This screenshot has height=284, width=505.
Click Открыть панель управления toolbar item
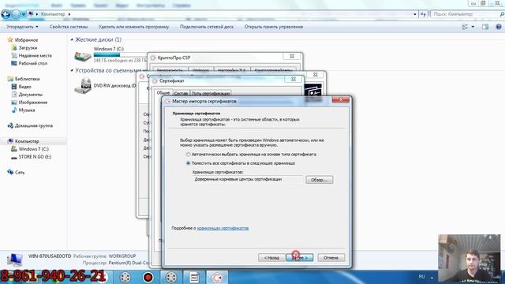pos(274,27)
